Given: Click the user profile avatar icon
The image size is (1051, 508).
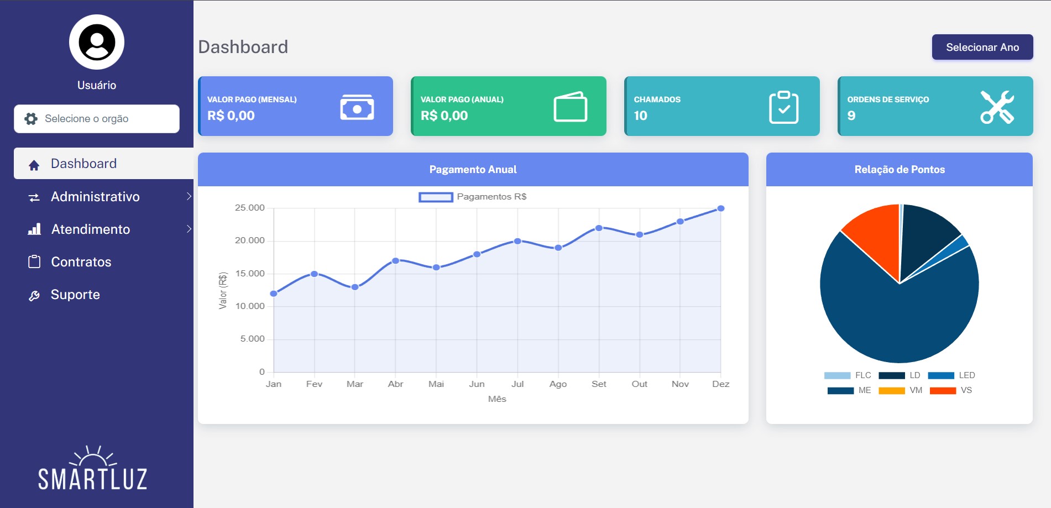Looking at the screenshot, I should click(97, 42).
